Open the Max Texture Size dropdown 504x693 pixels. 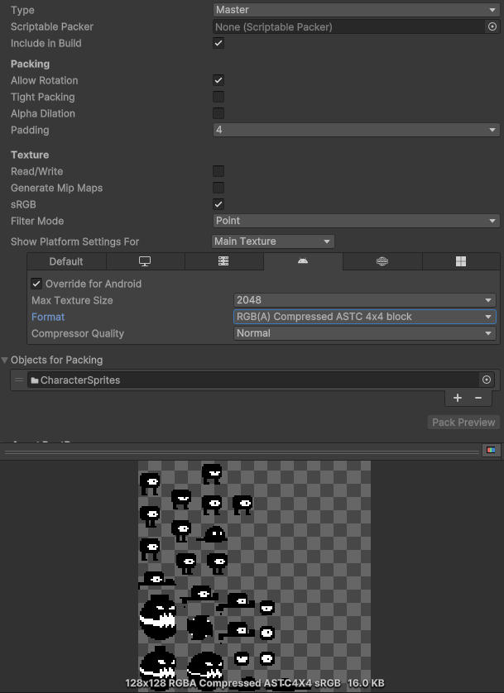(365, 300)
